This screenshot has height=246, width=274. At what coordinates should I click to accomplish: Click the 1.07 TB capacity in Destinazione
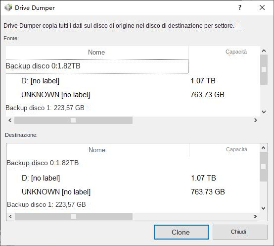tap(203, 178)
